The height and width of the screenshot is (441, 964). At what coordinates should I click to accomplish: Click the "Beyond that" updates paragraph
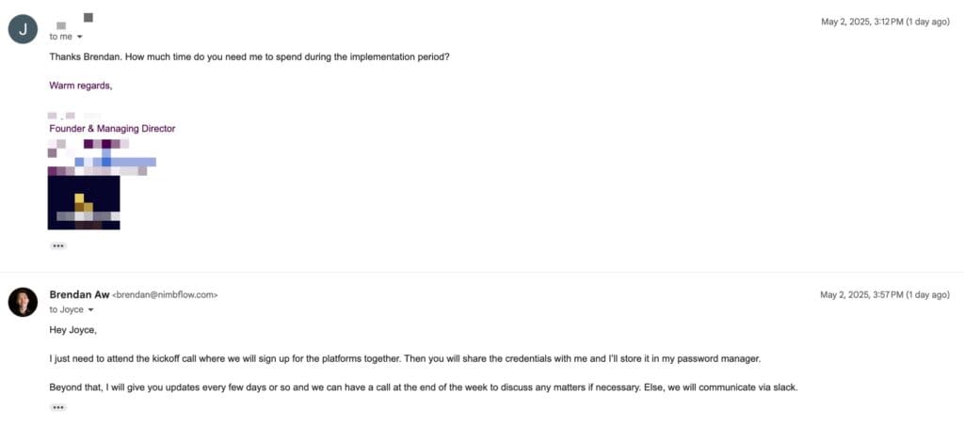(423, 386)
